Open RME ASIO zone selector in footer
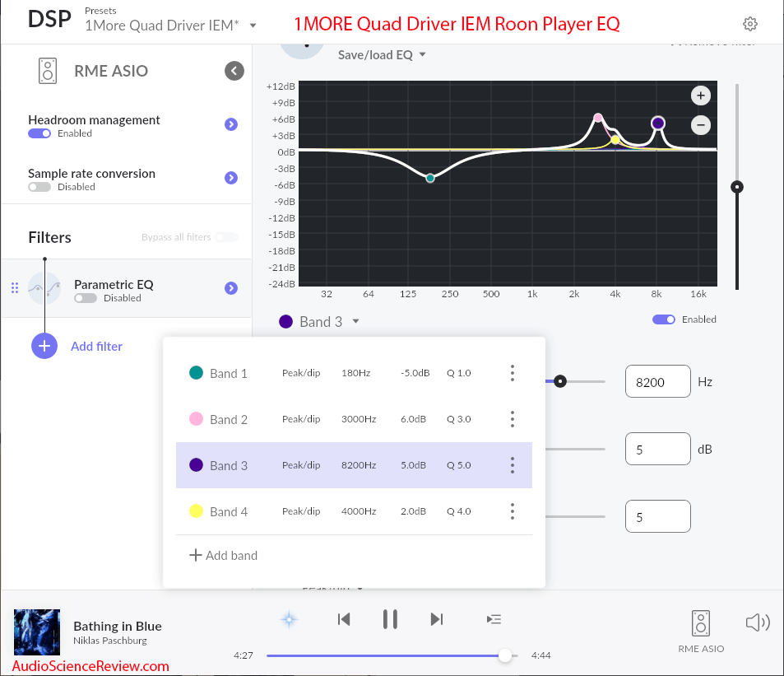This screenshot has width=784, height=676. pos(701,632)
